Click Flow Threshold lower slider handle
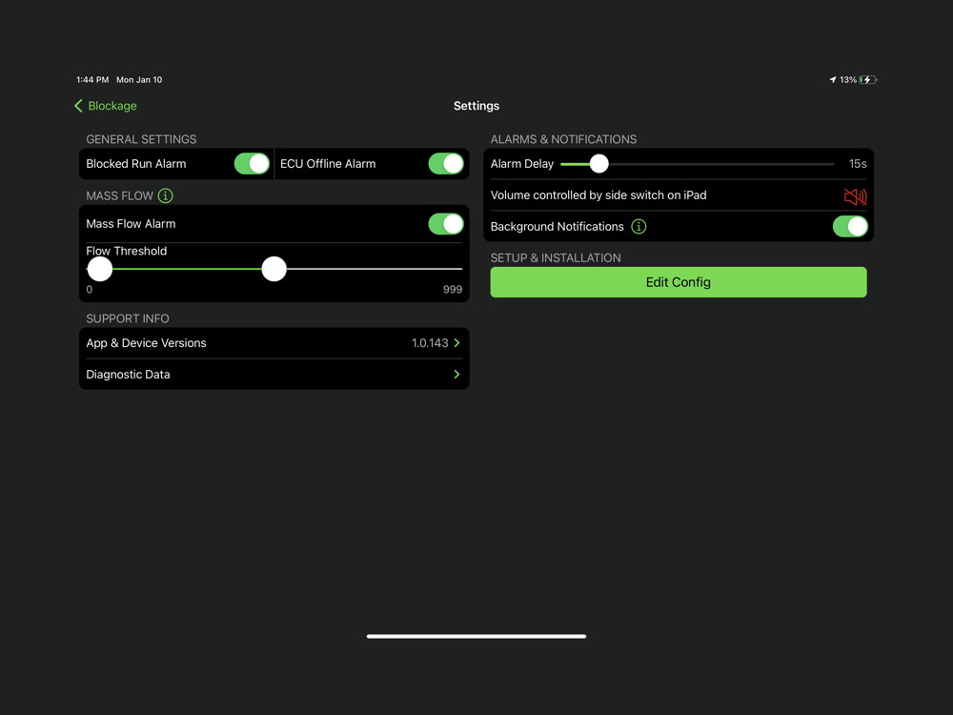The height and width of the screenshot is (715, 953). [x=100, y=269]
